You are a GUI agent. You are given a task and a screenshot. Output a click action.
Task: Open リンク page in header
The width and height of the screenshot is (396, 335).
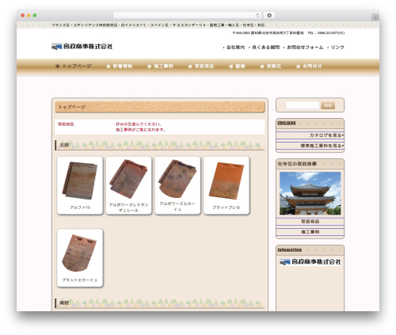[x=337, y=48]
